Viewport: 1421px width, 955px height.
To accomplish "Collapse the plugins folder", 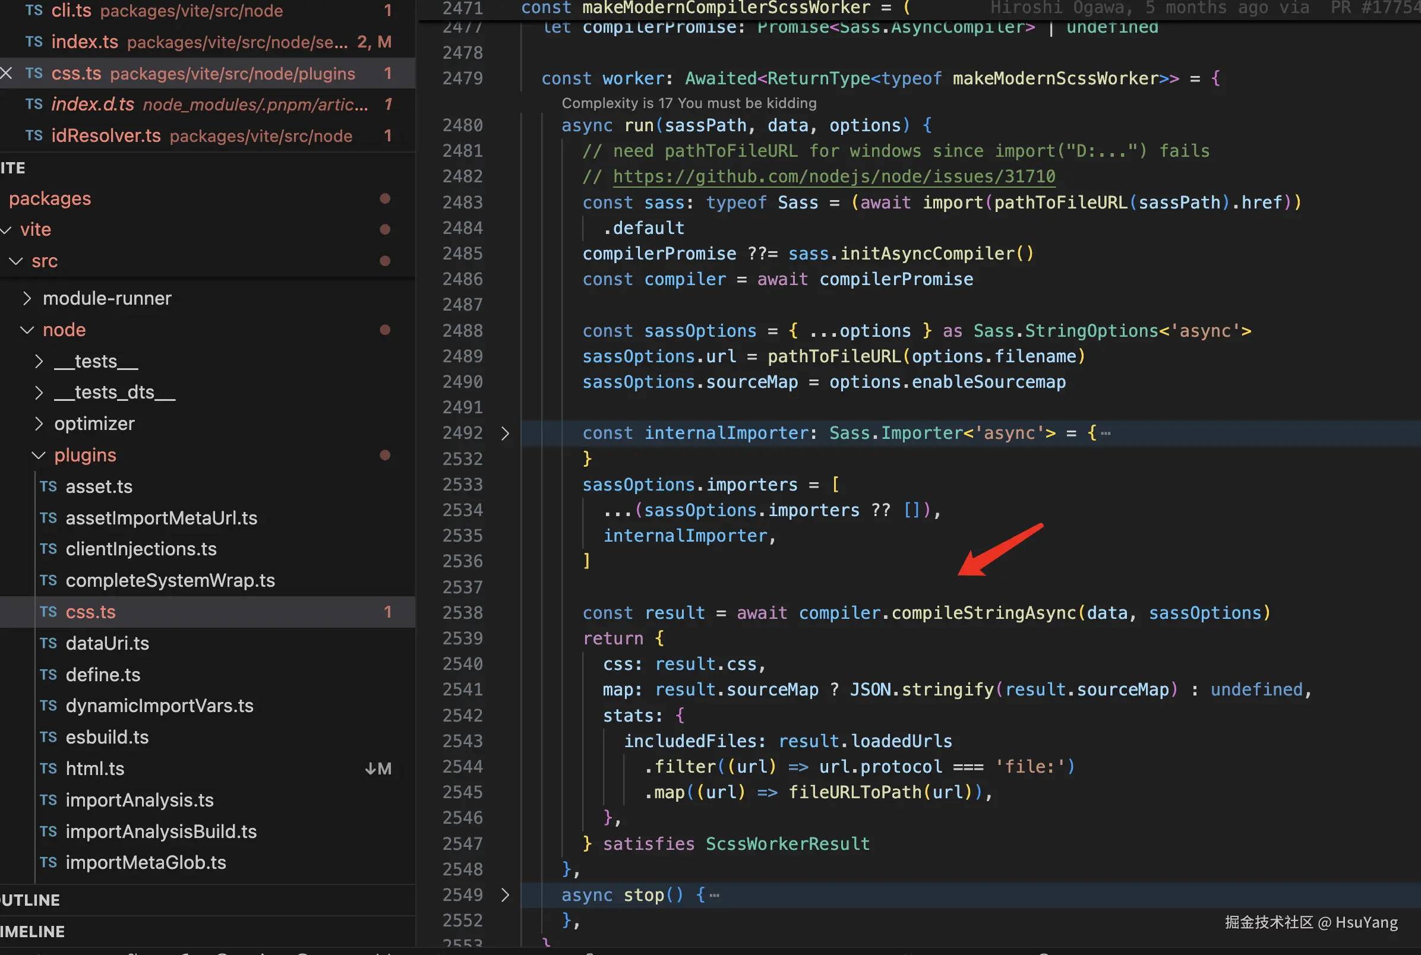I will [39, 456].
